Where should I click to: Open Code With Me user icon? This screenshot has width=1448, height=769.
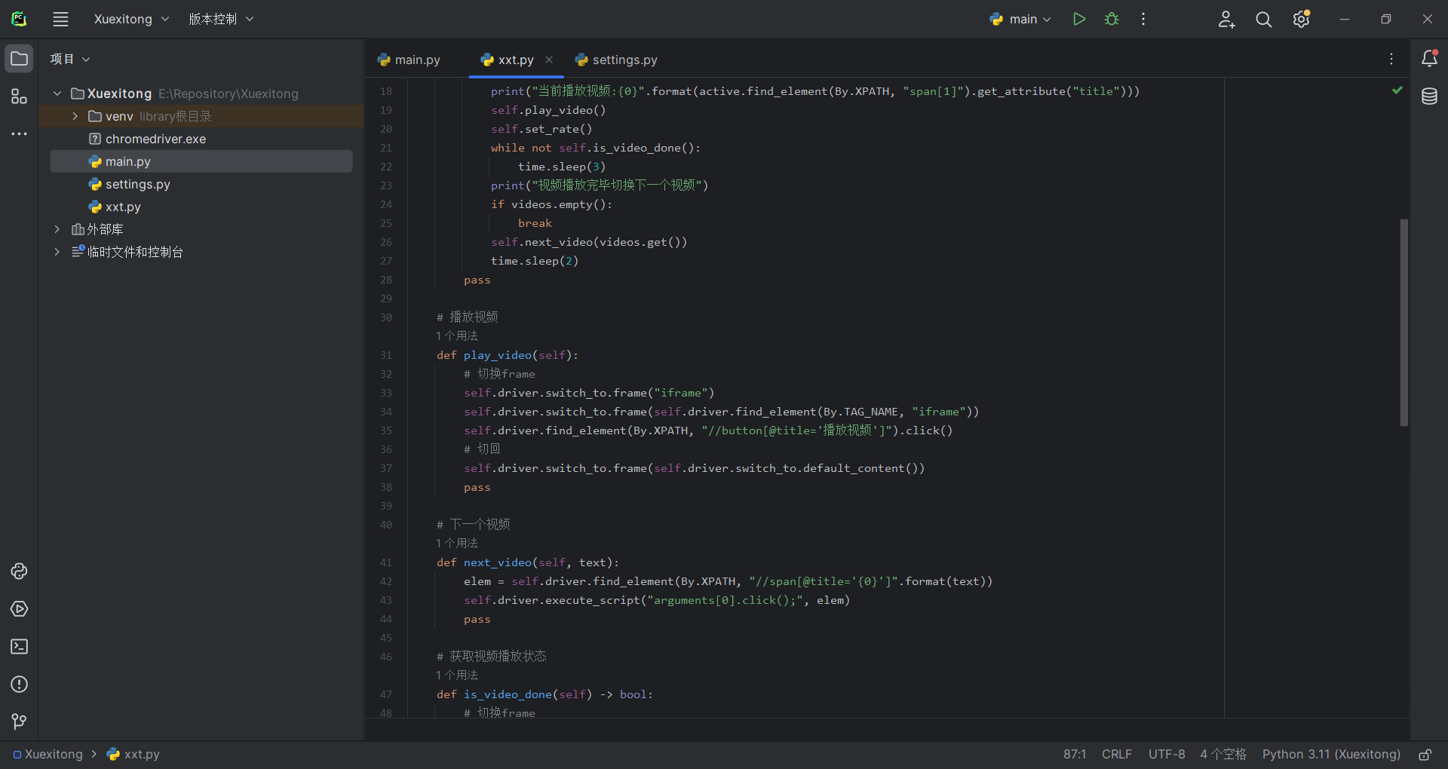point(1226,19)
